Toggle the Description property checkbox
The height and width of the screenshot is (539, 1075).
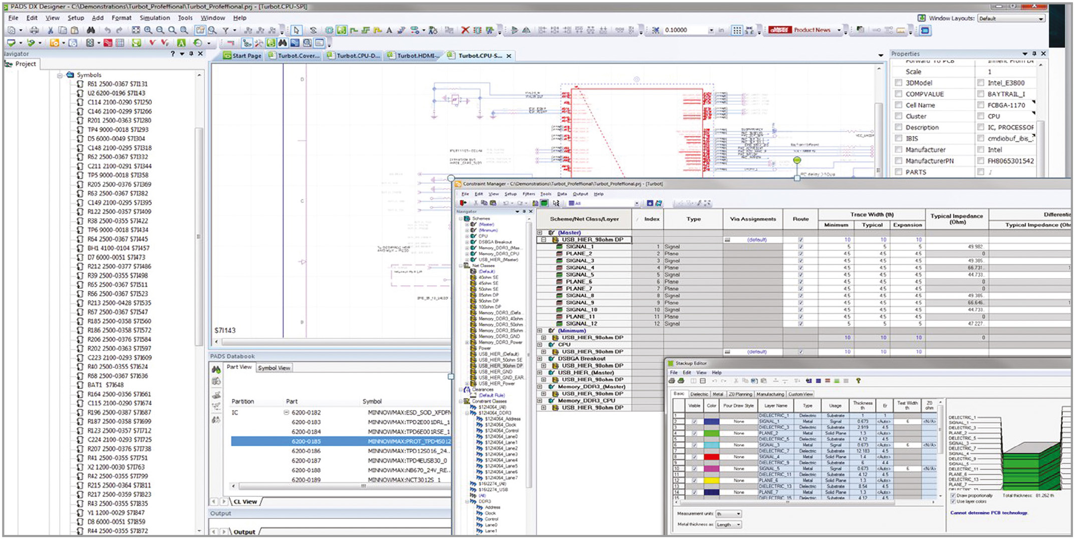coord(899,128)
